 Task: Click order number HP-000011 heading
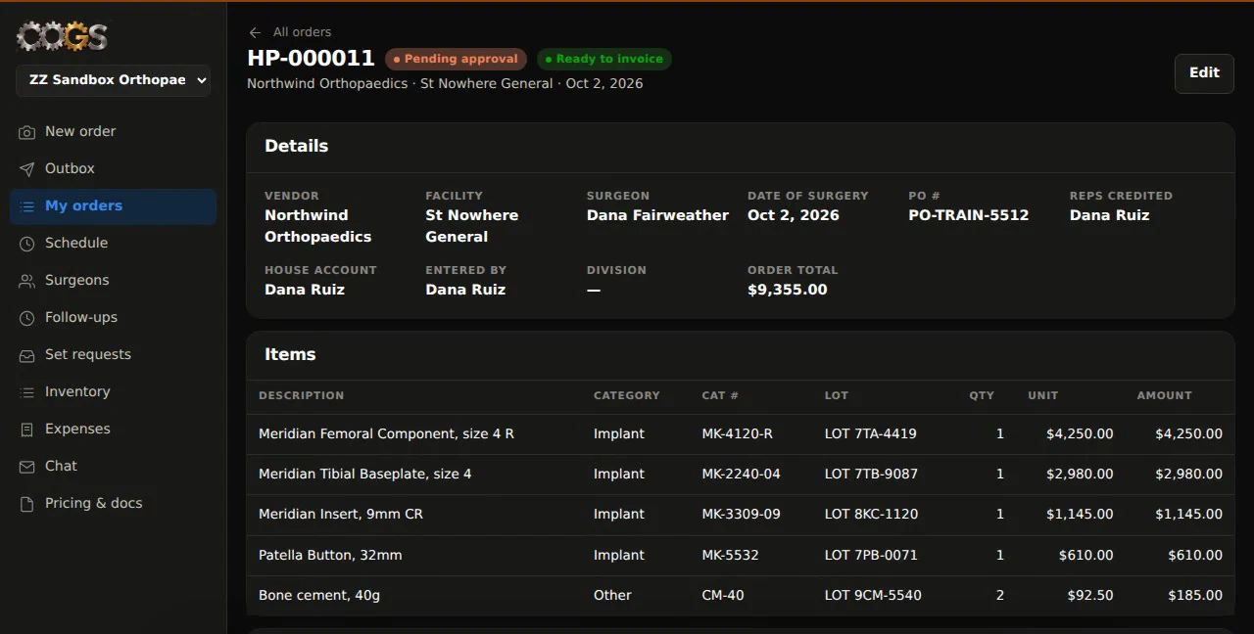click(x=311, y=59)
